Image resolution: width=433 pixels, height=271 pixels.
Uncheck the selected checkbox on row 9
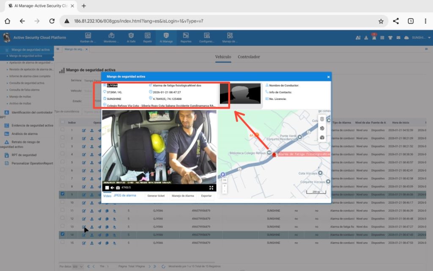63,194
